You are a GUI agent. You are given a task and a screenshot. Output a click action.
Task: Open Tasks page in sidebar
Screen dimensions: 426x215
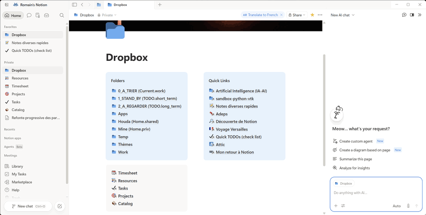point(33,102)
